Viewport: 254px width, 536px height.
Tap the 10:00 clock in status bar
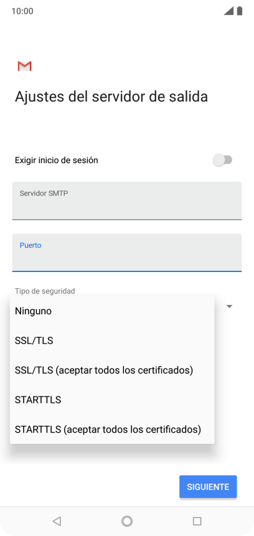pyautogui.click(x=22, y=11)
